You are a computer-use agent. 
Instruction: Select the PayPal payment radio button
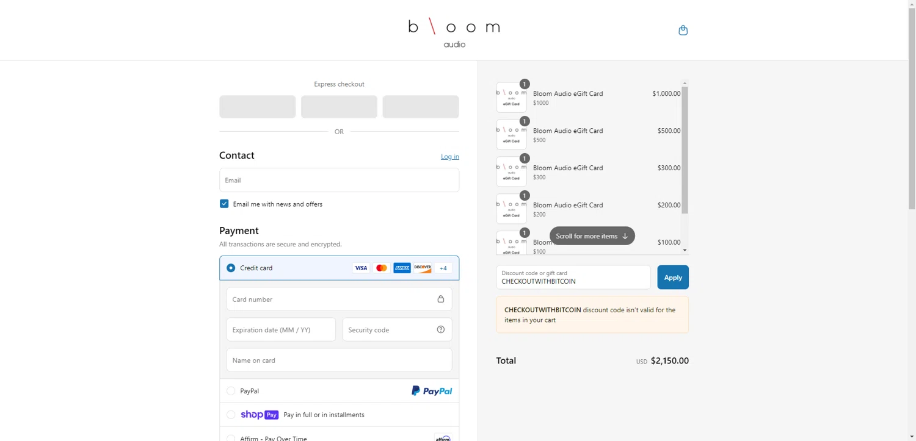point(231,391)
